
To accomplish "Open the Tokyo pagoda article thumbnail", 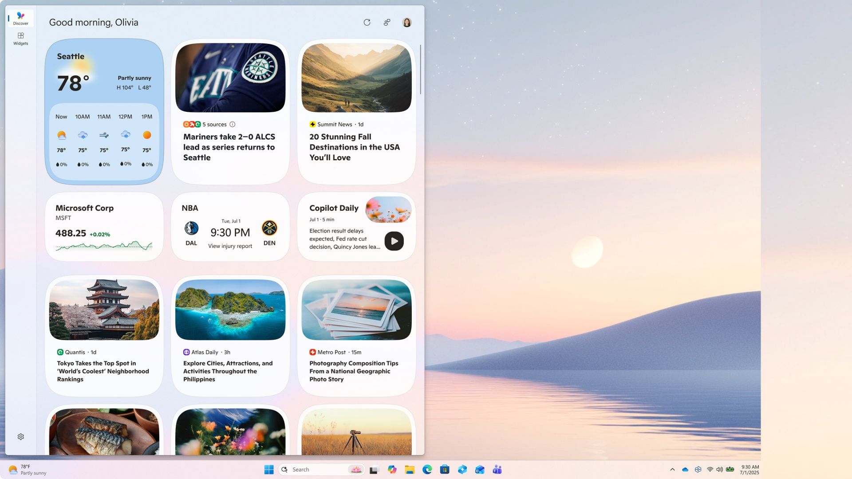I will click(104, 310).
